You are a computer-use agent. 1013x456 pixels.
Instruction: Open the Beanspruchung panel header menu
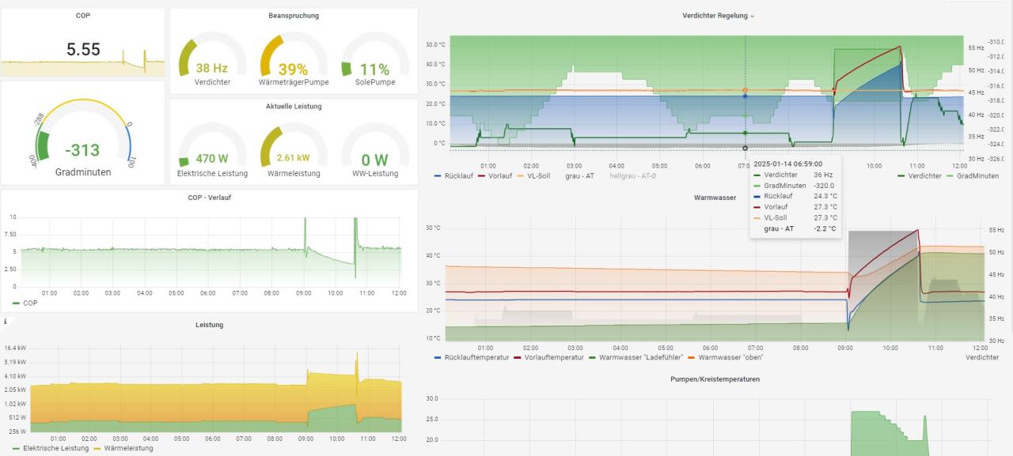pos(294,16)
